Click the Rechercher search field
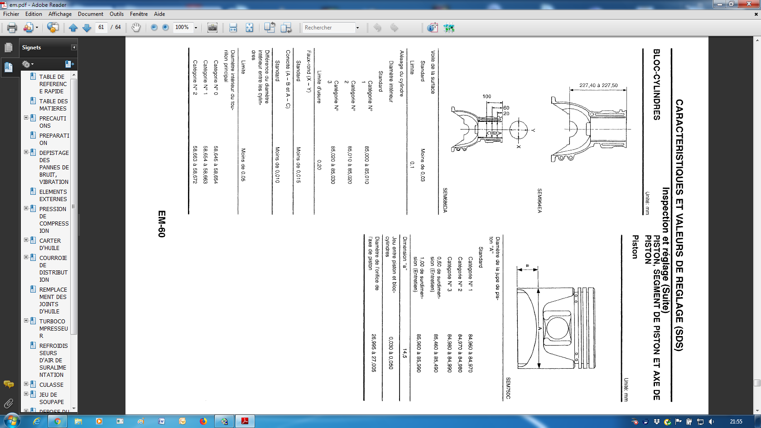This screenshot has width=761, height=428. coord(328,28)
